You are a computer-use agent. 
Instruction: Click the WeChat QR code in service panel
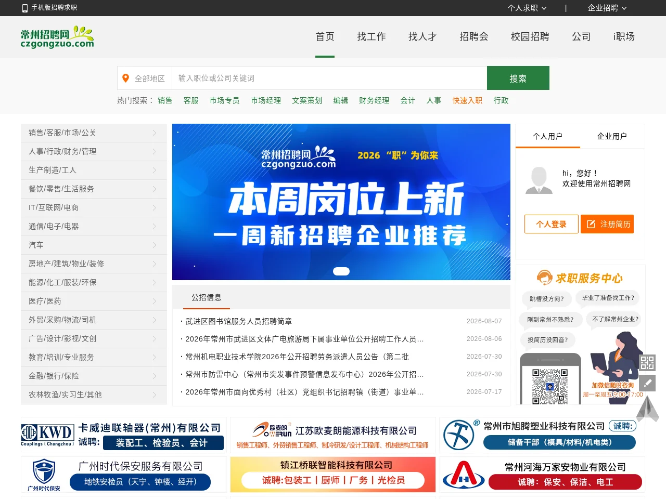[550, 386]
